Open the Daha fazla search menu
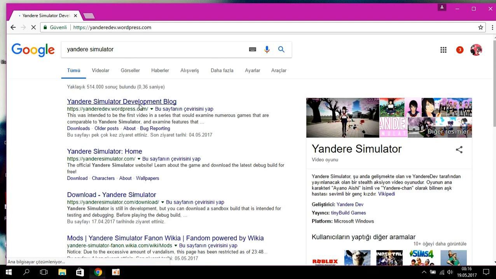Viewport: 496px width, 279px height. pyautogui.click(x=222, y=70)
